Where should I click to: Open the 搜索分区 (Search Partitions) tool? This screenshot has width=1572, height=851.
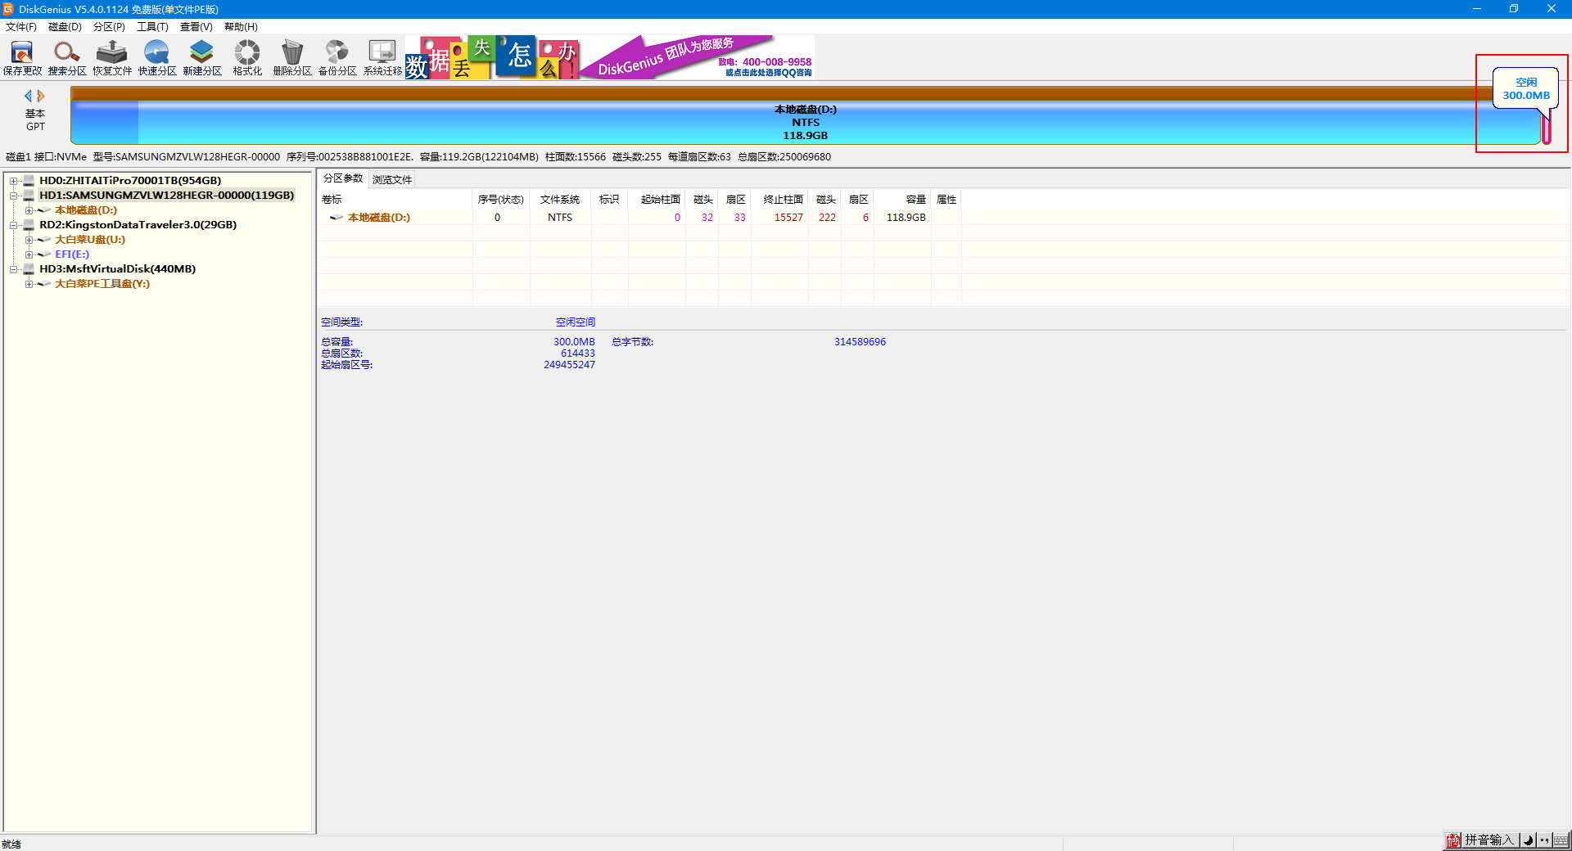[x=67, y=57]
